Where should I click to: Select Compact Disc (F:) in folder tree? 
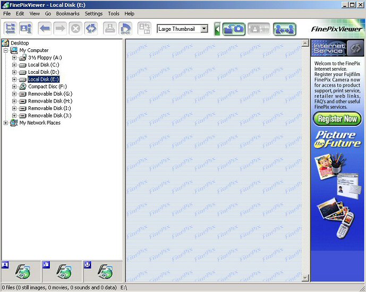(x=47, y=87)
